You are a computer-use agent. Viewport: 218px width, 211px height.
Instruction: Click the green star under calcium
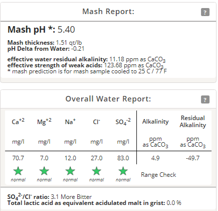18,171
